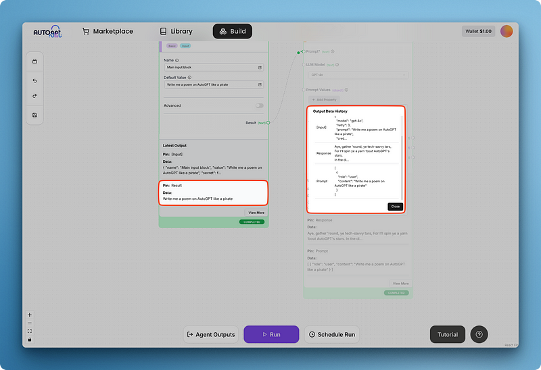Click the Latest Output heading

(x=174, y=145)
